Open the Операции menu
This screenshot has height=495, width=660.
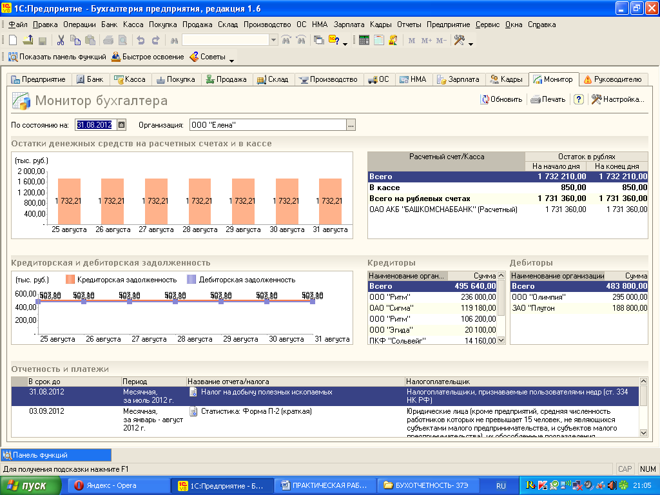(x=79, y=24)
